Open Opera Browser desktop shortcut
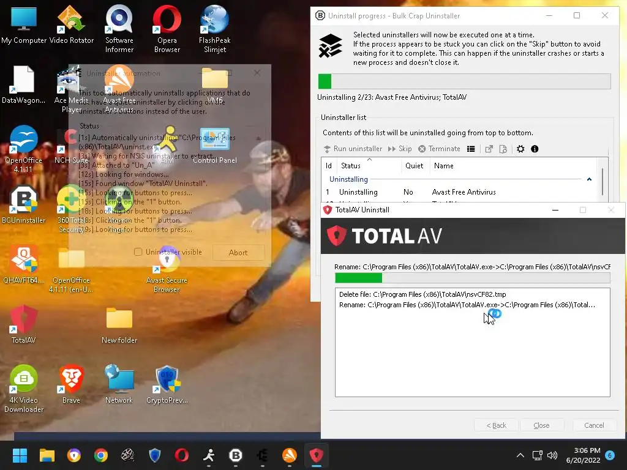 [167, 29]
